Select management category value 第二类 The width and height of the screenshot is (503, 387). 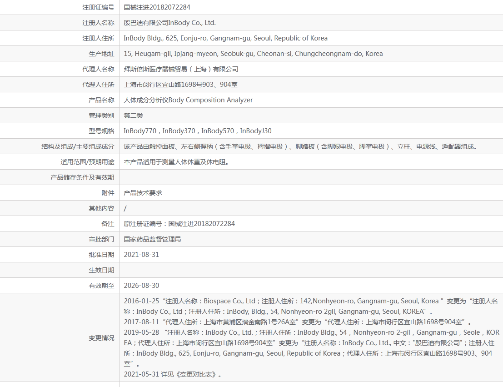(134, 116)
